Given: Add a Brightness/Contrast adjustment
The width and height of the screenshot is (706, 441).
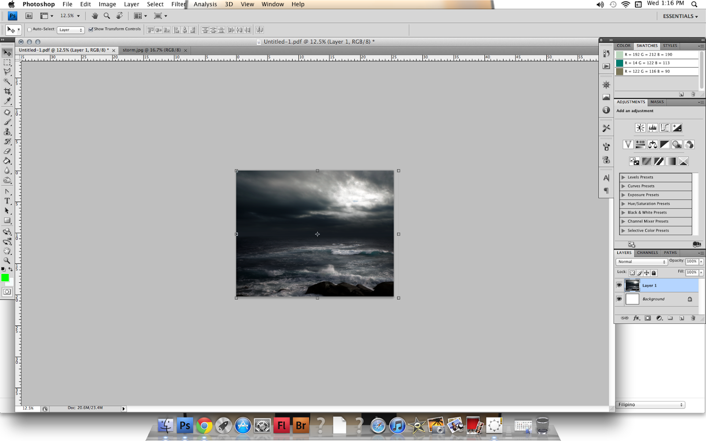Looking at the screenshot, I should [x=640, y=128].
